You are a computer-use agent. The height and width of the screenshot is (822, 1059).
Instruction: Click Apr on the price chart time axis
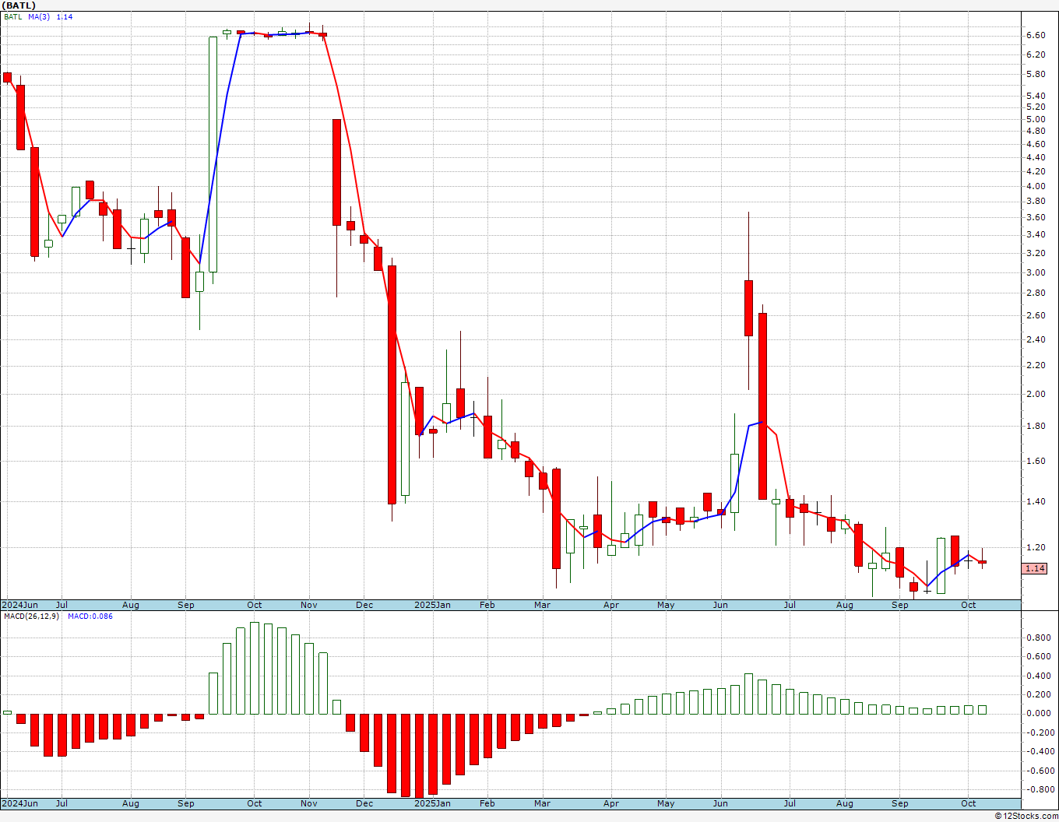[611, 605]
